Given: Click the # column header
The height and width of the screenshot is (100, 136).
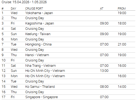Looking at the screenshot, I should point(3,9).
